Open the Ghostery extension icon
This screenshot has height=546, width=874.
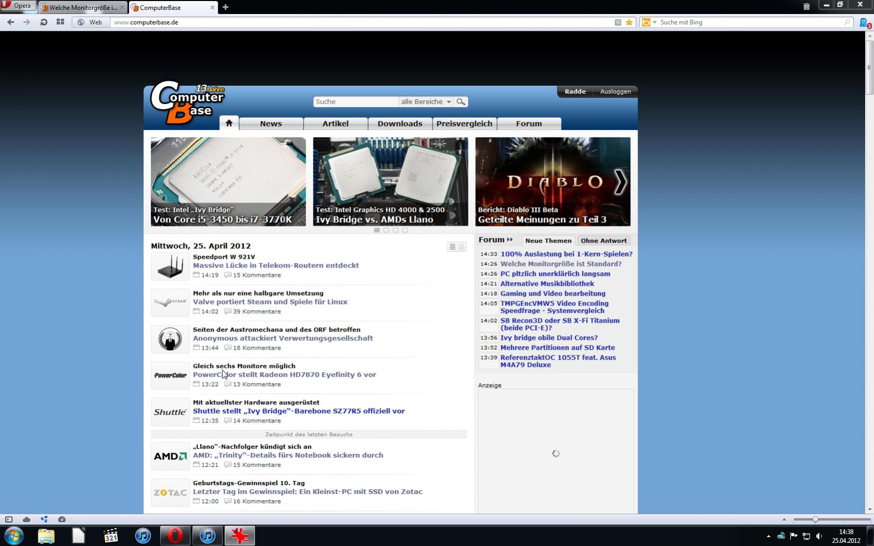coord(865,23)
